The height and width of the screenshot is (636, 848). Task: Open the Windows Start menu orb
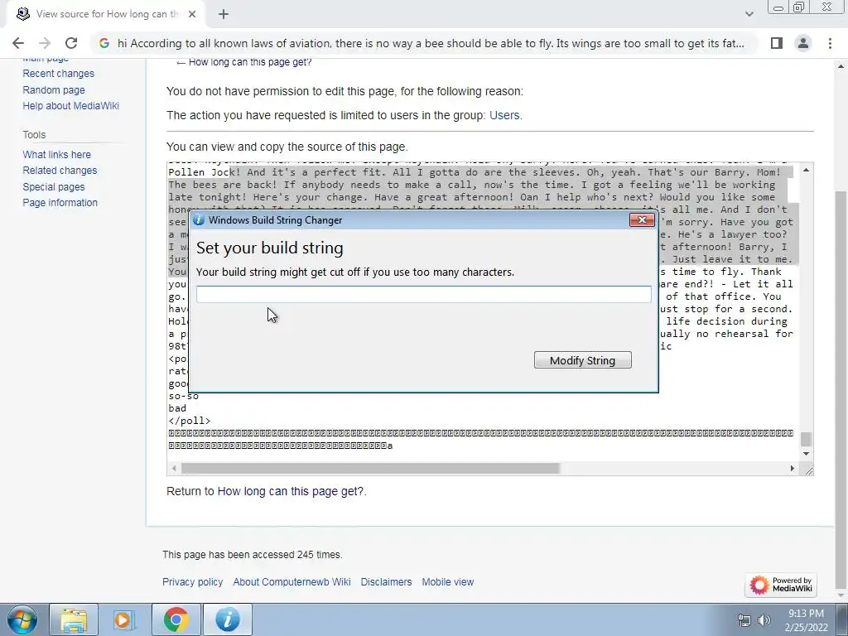point(22,619)
